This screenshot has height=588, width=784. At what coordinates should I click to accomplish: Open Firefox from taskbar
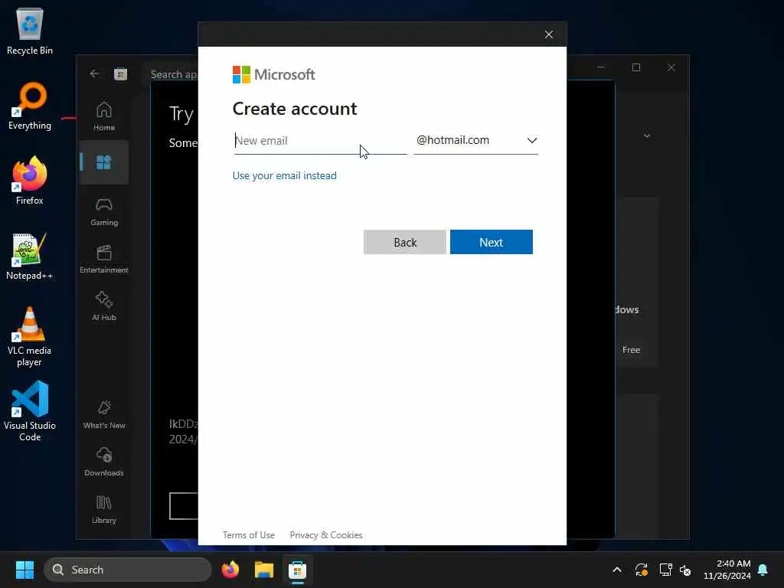click(x=230, y=570)
